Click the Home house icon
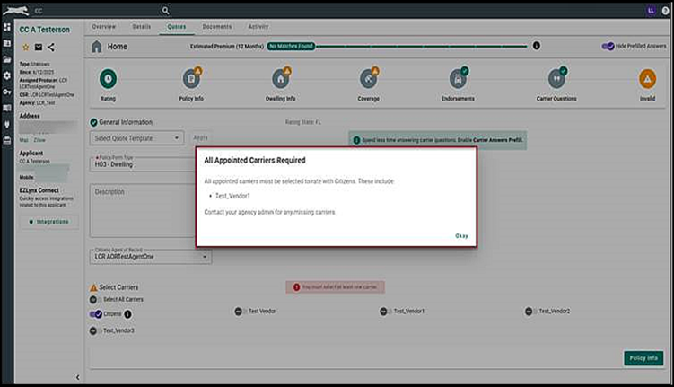 97,47
